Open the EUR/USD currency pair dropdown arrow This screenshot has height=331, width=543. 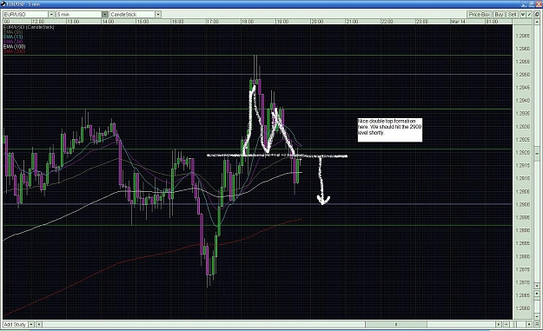[51, 14]
